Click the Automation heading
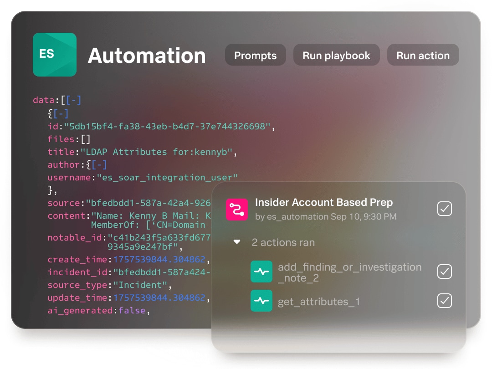492x369 pixels. pyautogui.click(x=147, y=56)
